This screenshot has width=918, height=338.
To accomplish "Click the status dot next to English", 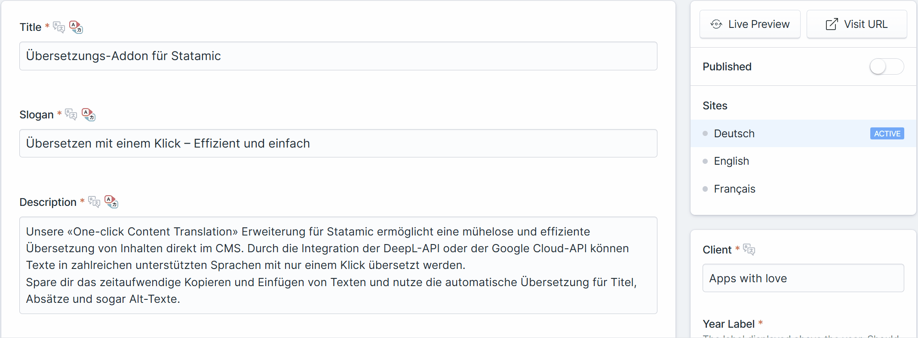I will click(x=705, y=161).
